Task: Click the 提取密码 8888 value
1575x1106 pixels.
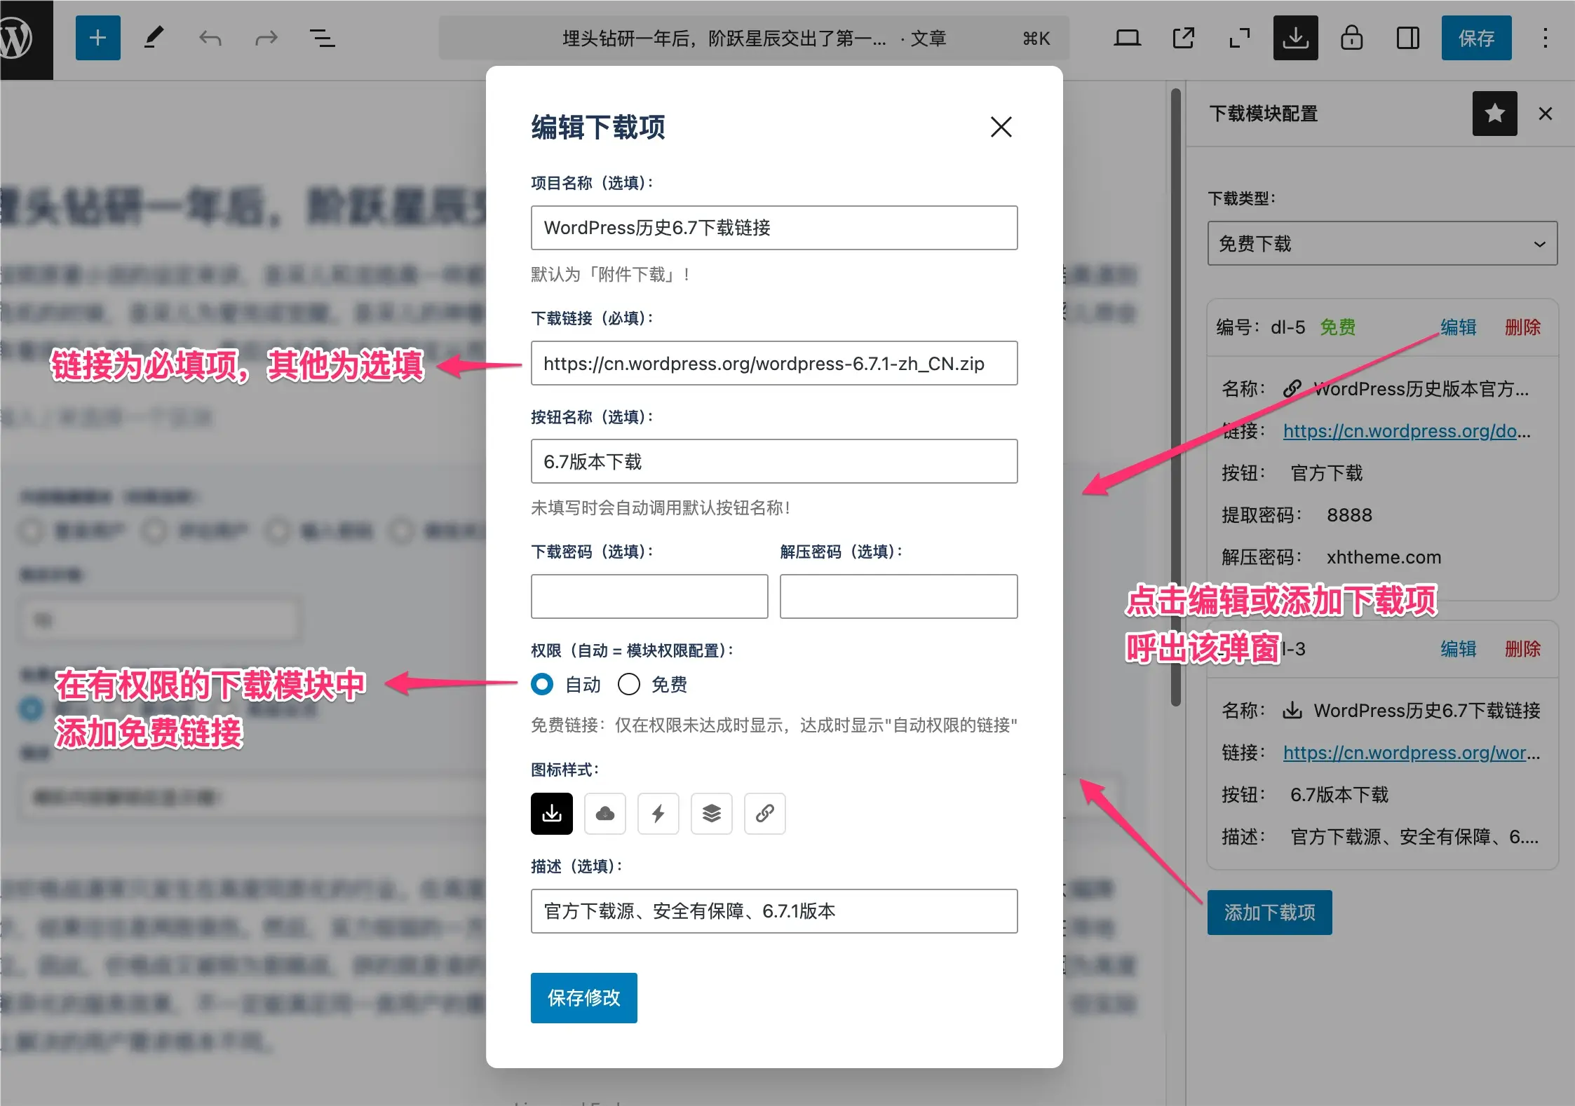Action: tap(1349, 515)
